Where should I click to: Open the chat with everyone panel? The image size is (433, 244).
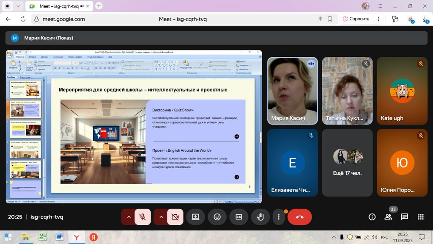pos(404,217)
